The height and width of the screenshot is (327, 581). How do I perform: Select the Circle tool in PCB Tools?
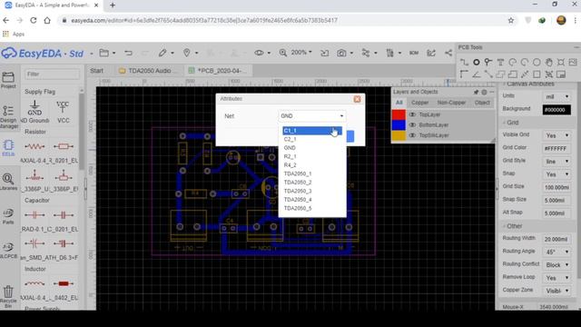tap(537, 62)
